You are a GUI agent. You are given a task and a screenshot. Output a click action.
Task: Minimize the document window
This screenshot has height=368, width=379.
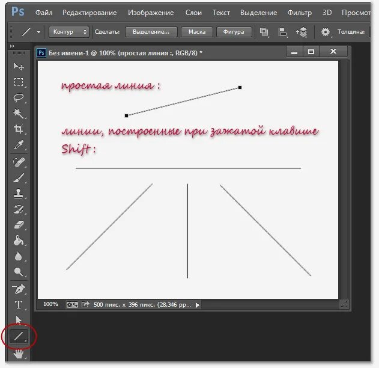click(294, 52)
